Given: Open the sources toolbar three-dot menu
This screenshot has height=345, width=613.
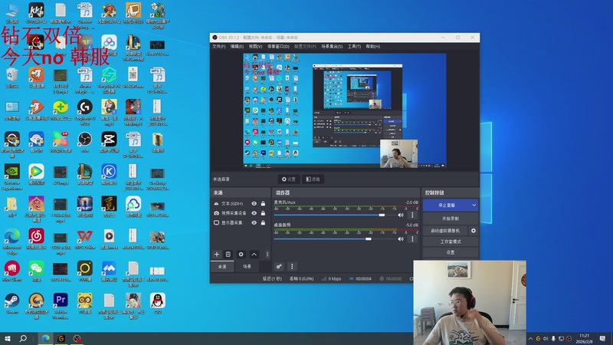Looking at the screenshot, I should pos(267,255).
